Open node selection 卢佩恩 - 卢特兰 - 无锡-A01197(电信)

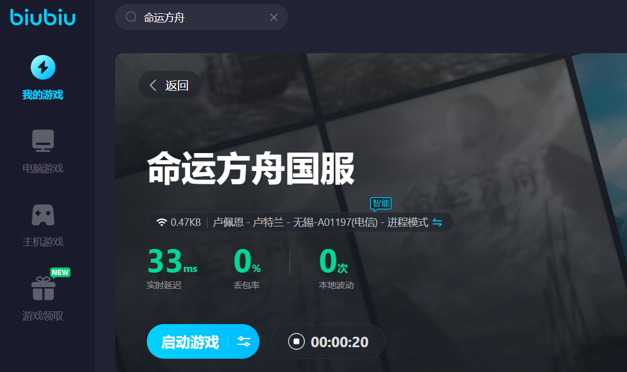(295, 222)
